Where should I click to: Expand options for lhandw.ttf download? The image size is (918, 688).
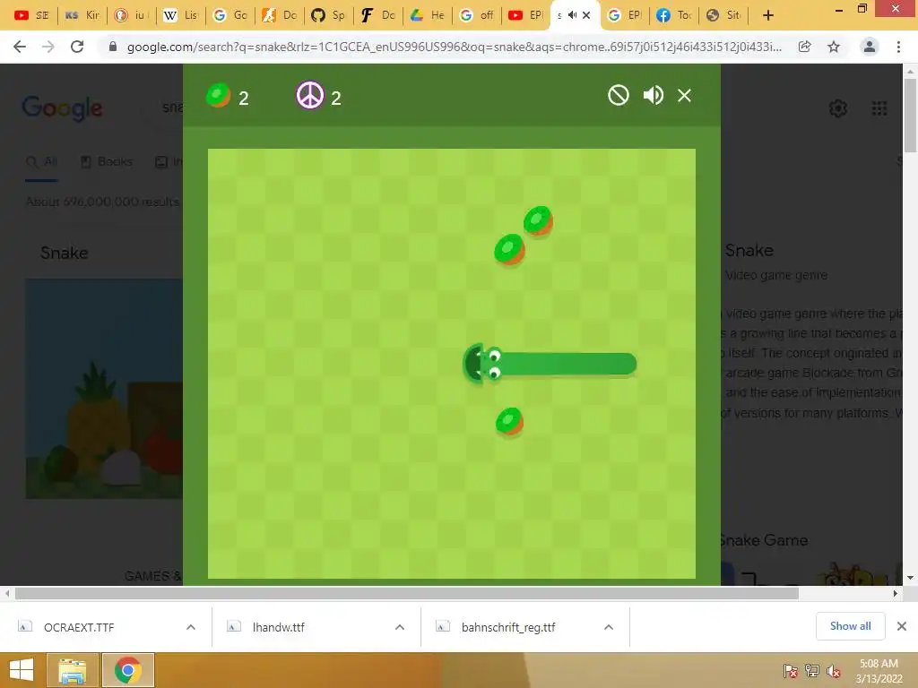400,627
